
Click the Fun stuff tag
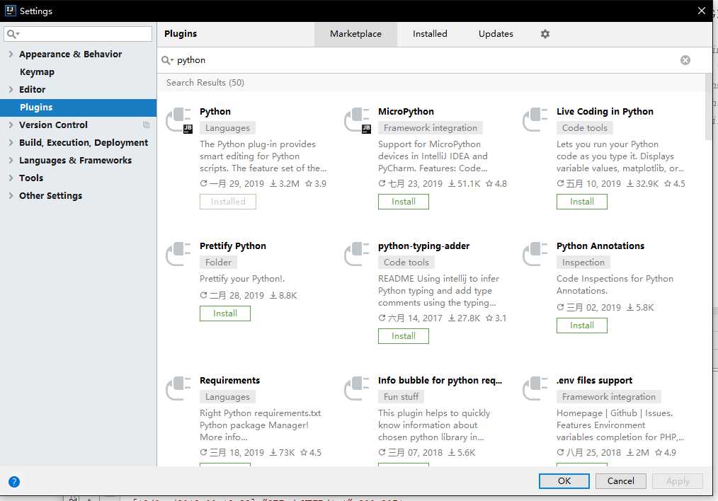click(x=401, y=397)
